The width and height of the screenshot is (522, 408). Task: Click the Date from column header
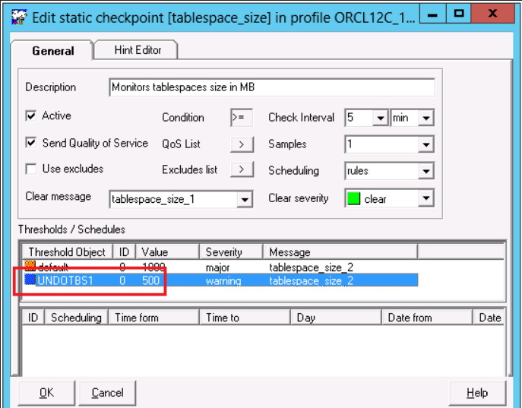(x=427, y=318)
